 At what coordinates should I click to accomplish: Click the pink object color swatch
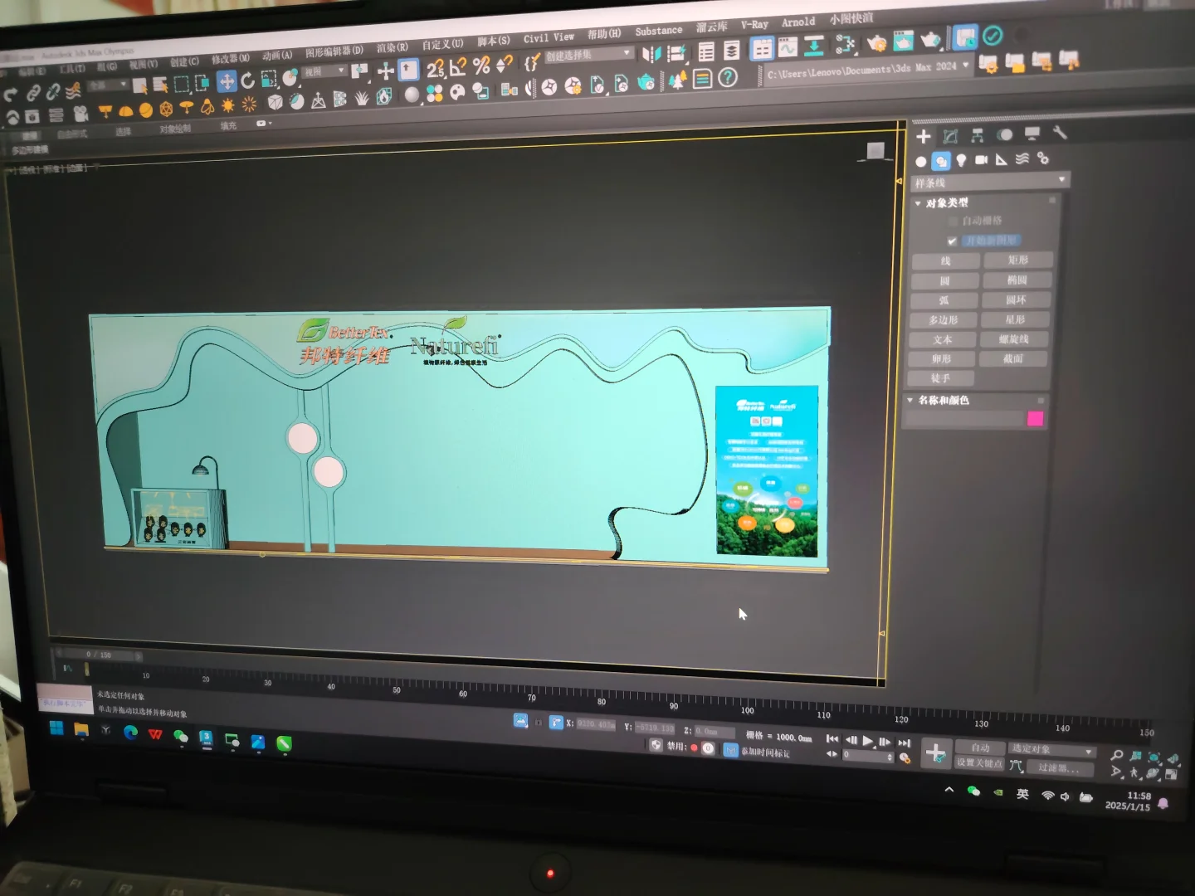[1035, 419]
